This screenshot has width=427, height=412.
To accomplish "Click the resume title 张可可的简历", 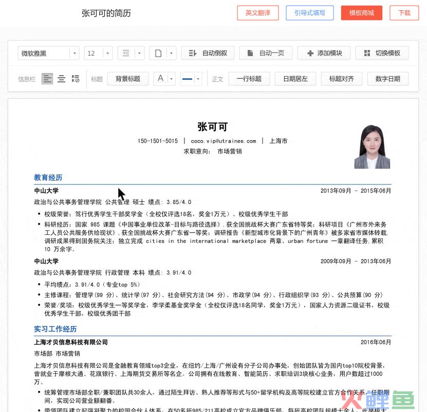I will [106, 13].
